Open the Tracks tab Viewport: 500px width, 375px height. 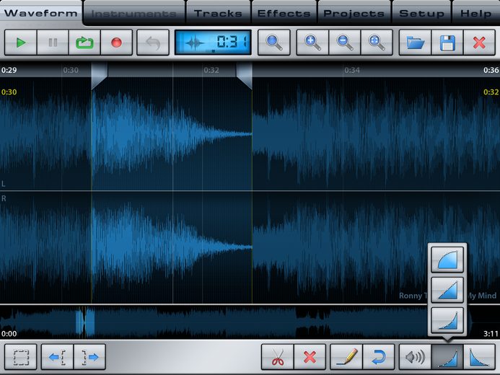coord(218,14)
